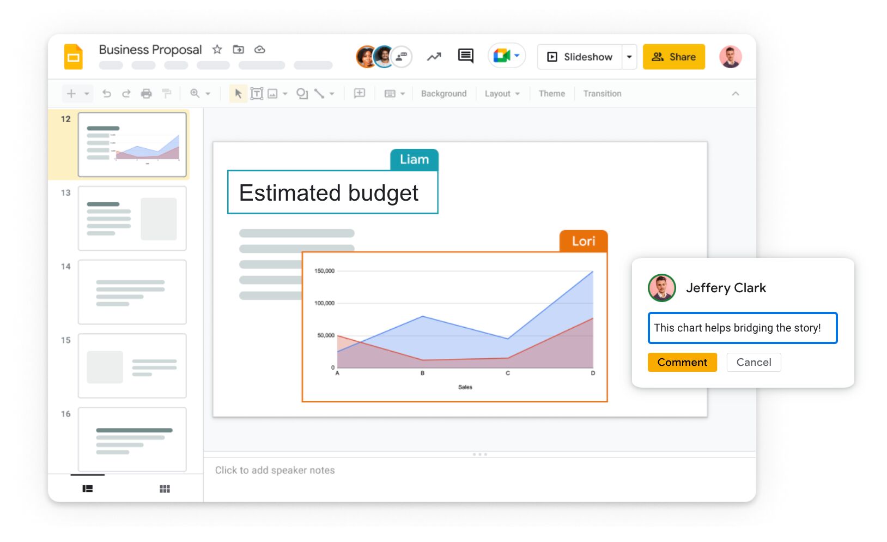887x542 pixels.
Task: Open the Google Meet dropdown
Action: coord(515,56)
